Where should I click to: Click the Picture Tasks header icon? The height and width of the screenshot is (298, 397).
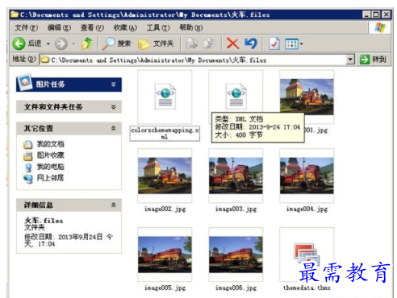pos(25,82)
